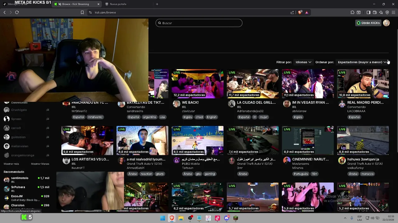Open the Filtrar por Idiomas dropdown
This screenshot has width=398, height=223.
coord(303,62)
